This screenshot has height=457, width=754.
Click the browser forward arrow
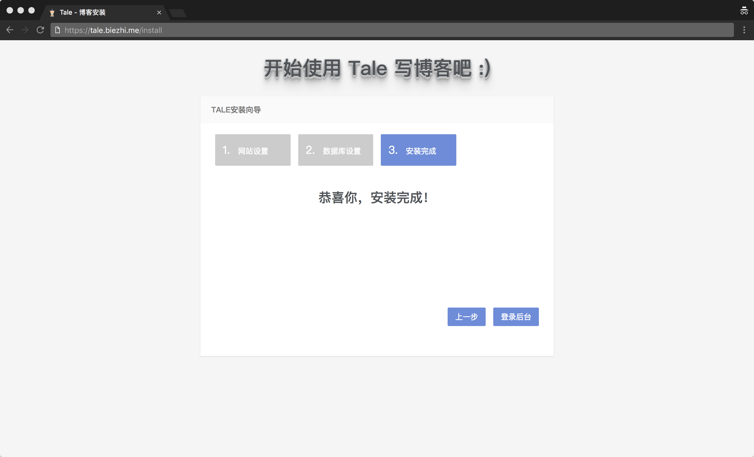point(25,30)
